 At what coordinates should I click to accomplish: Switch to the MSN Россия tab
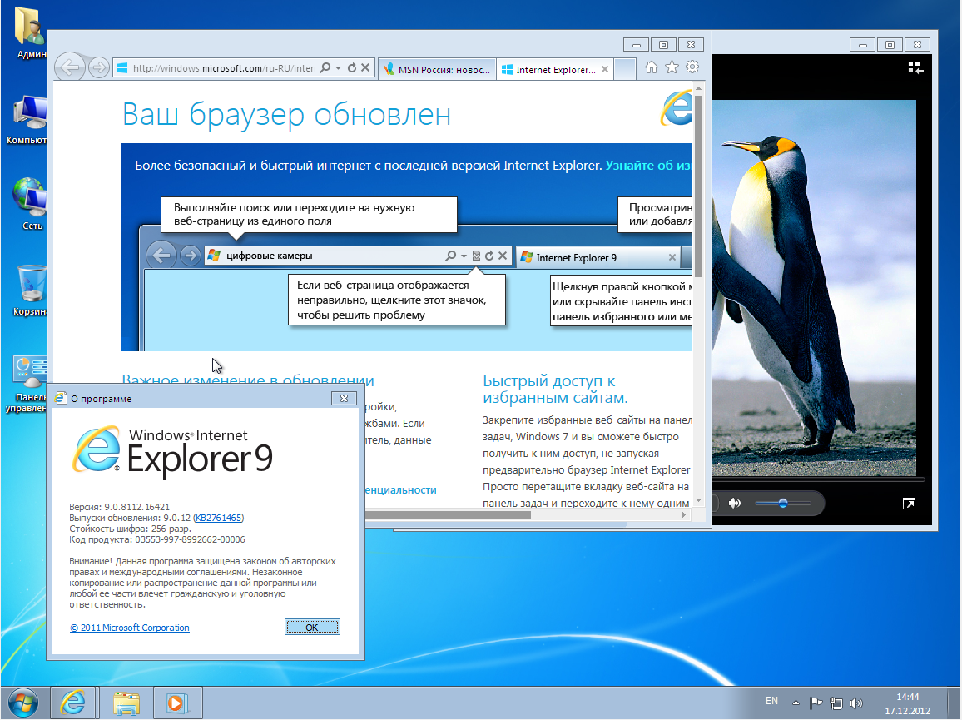(x=437, y=69)
